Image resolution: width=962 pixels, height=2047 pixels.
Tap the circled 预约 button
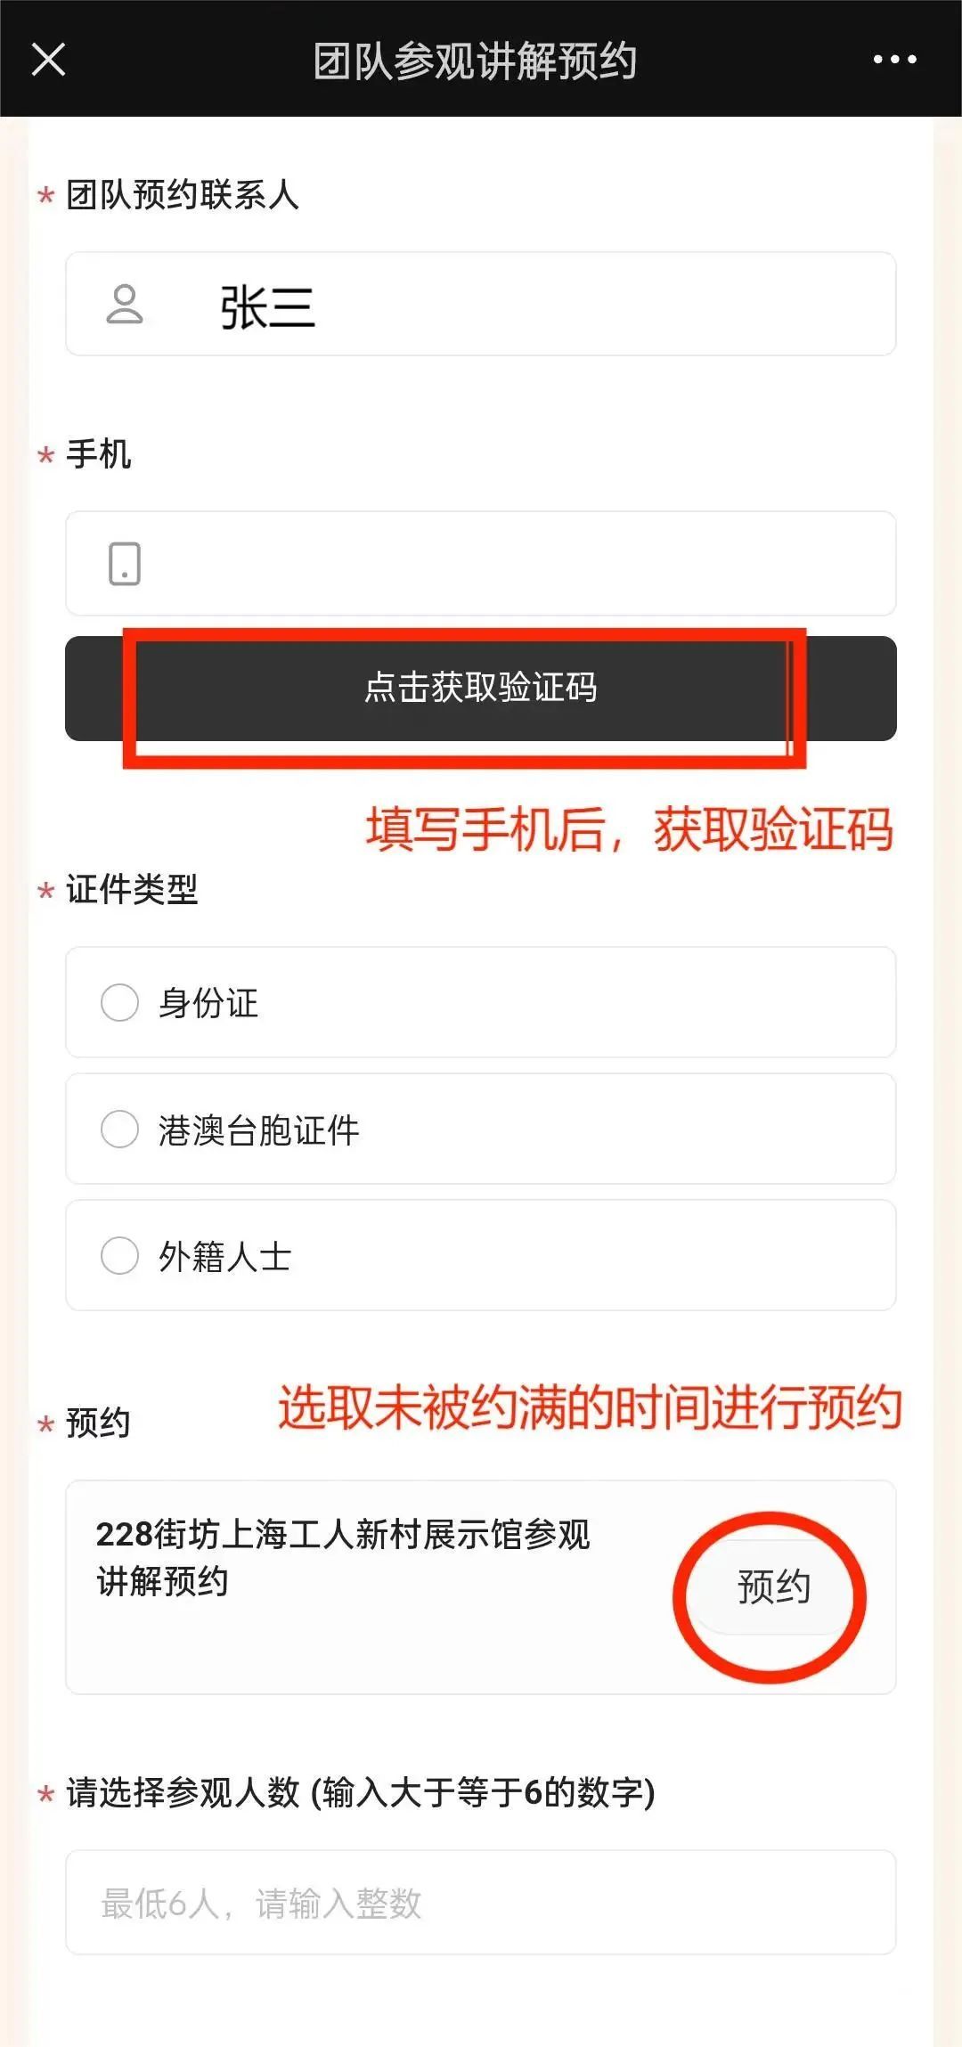[772, 1586]
